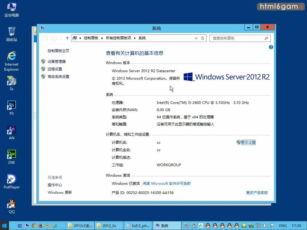The image size is (307, 230).
Task: Open 控制面板主页 link
Action: pos(58,51)
